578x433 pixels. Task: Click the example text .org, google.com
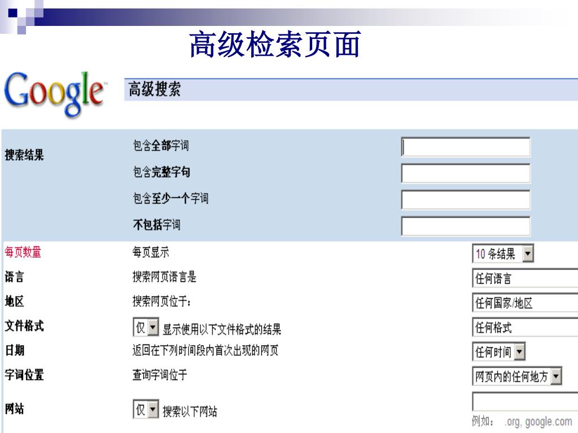pyautogui.click(x=538, y=422)
